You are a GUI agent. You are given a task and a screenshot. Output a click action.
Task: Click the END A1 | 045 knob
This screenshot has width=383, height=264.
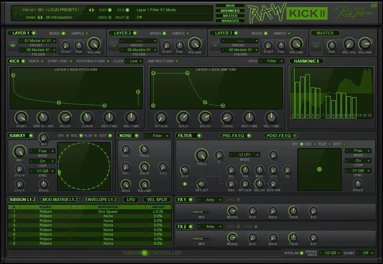pos(43,117)
